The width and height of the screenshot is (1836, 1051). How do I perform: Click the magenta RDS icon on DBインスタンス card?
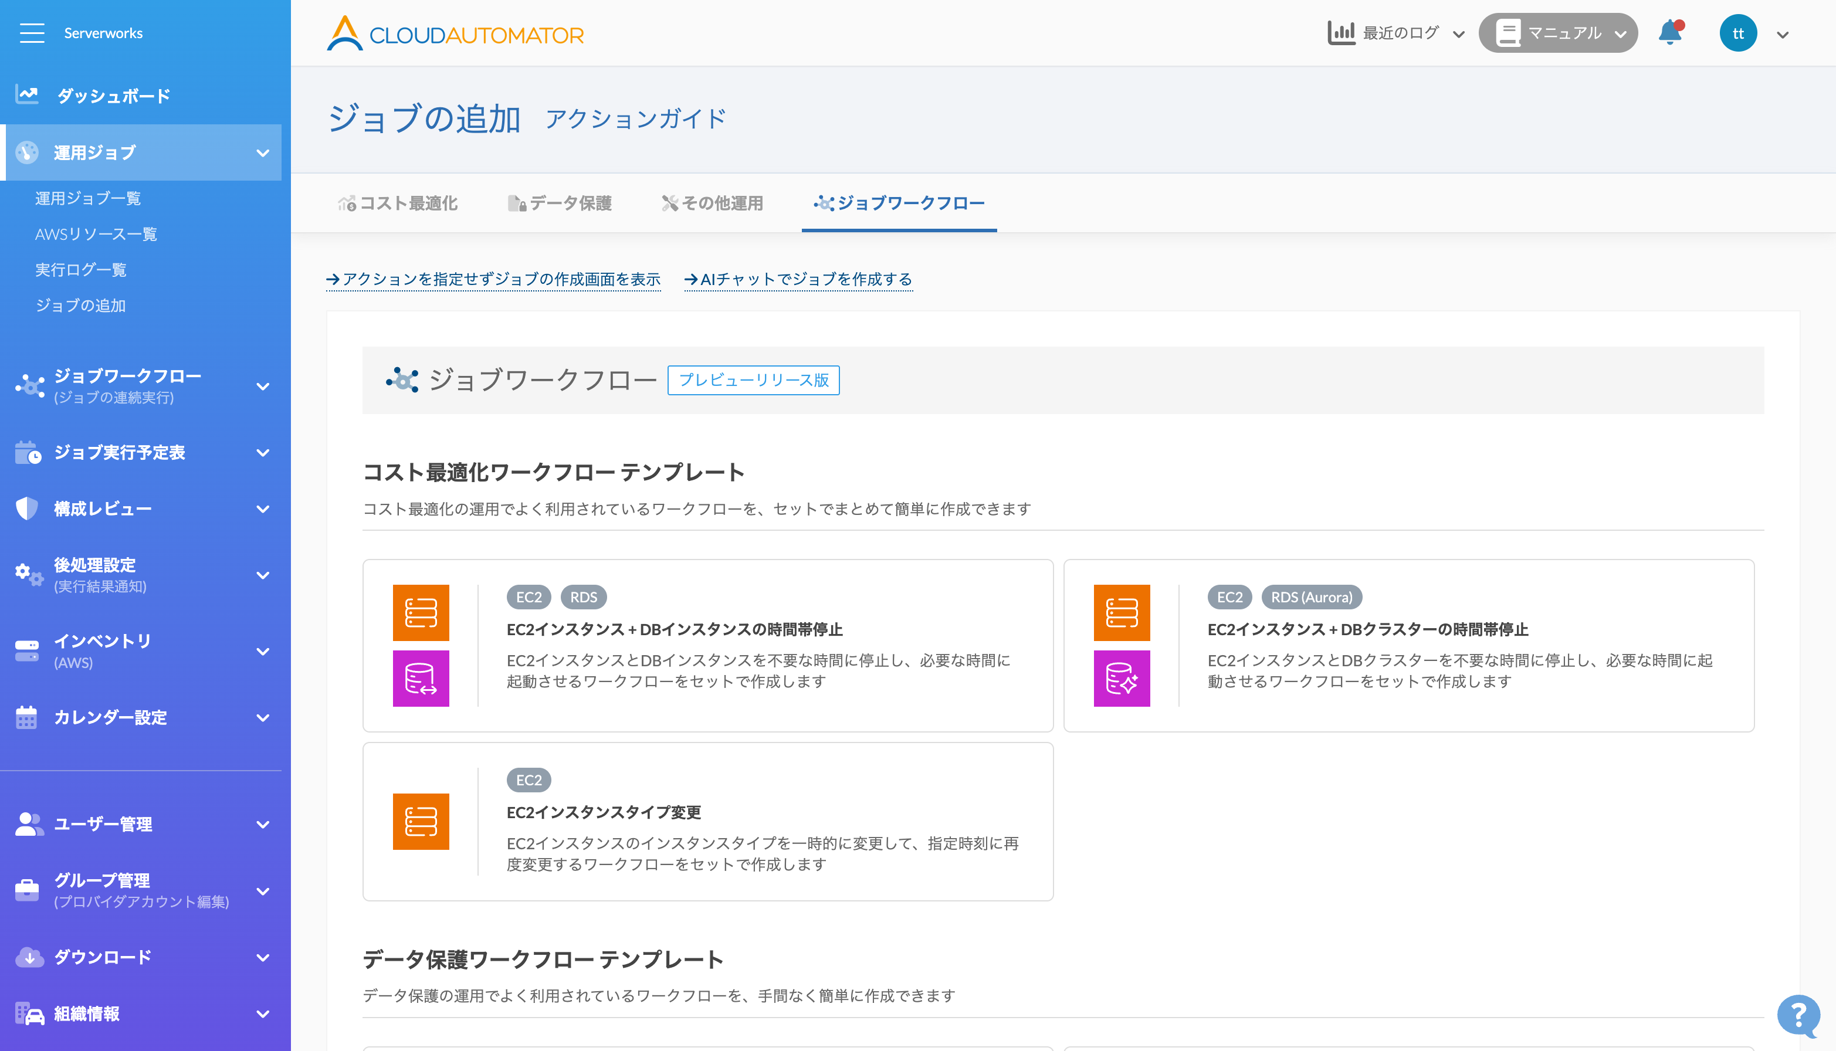click(x=421, y=679)
